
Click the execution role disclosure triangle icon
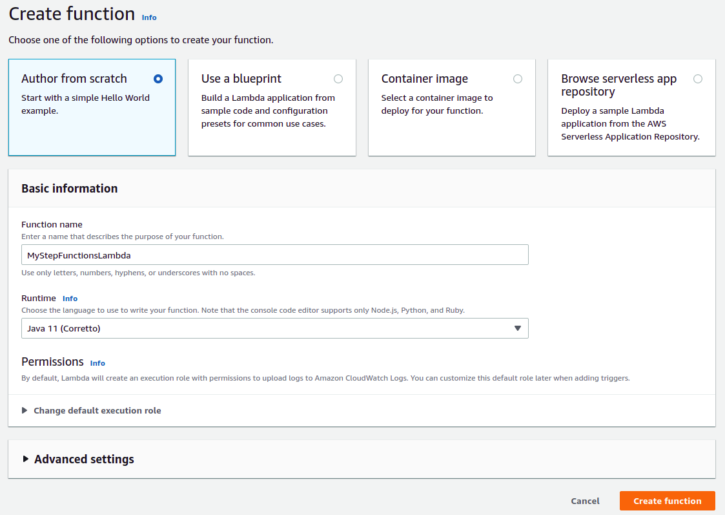click(x=25, y=410)
